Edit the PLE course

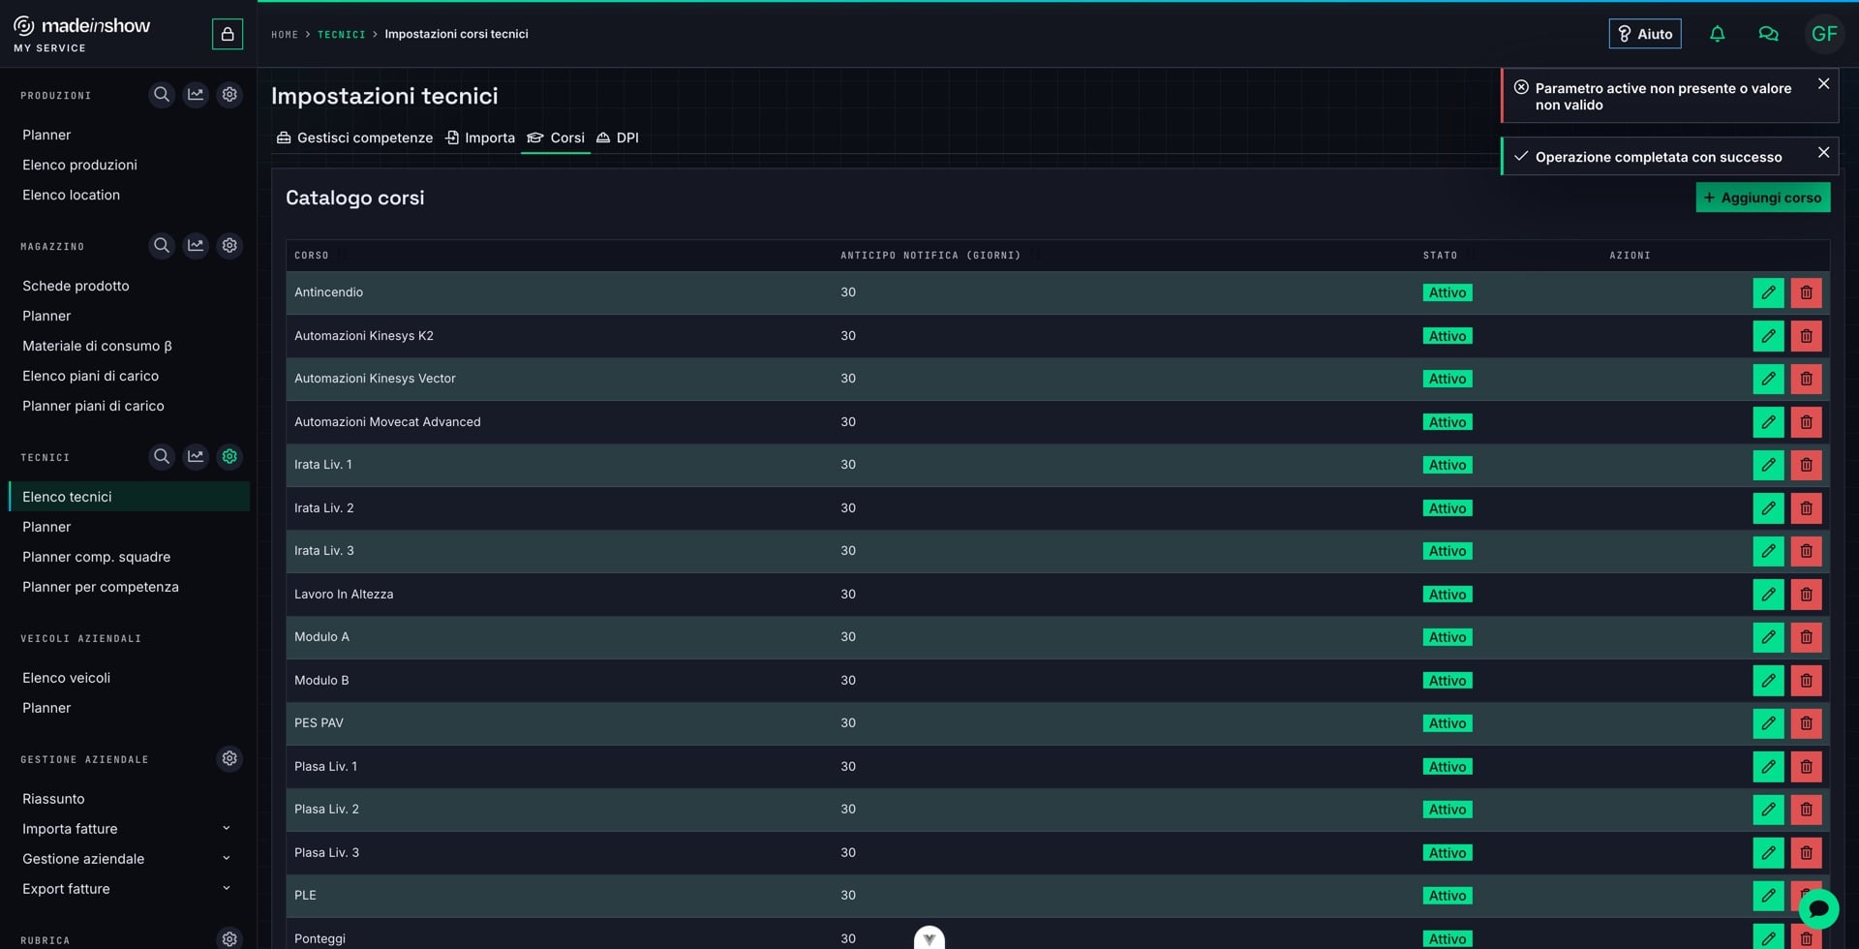(x=1768, y=896)
